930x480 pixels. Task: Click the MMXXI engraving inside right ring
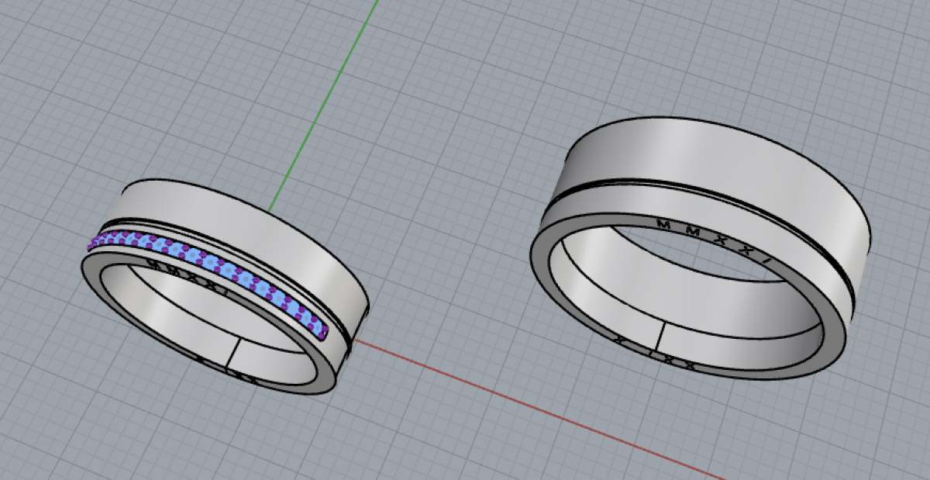[x=715, y=242]
